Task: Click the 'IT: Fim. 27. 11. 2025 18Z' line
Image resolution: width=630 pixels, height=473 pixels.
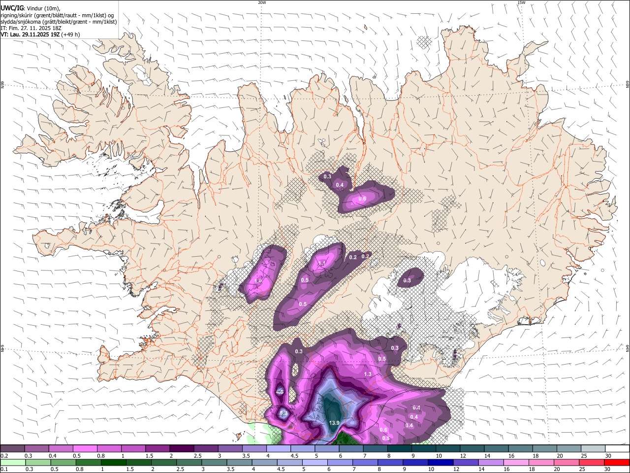Action: (x=31, y=28)
